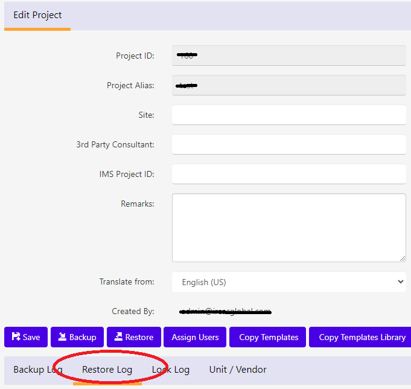Click inside the Remarks text area
The width and height of the screenshot is (411, 389).
(x=288, y=227)
